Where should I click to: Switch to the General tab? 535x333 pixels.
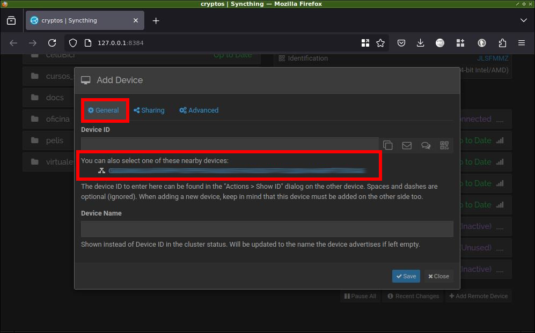(x=104, y=110)
